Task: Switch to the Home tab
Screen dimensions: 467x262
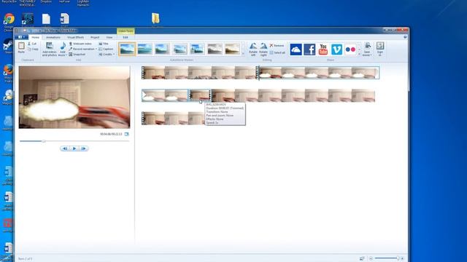Action: pos(35,37)
